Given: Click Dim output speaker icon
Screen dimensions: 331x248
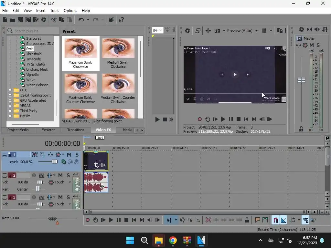Looking at the screenshot, I should coord(317,29).
